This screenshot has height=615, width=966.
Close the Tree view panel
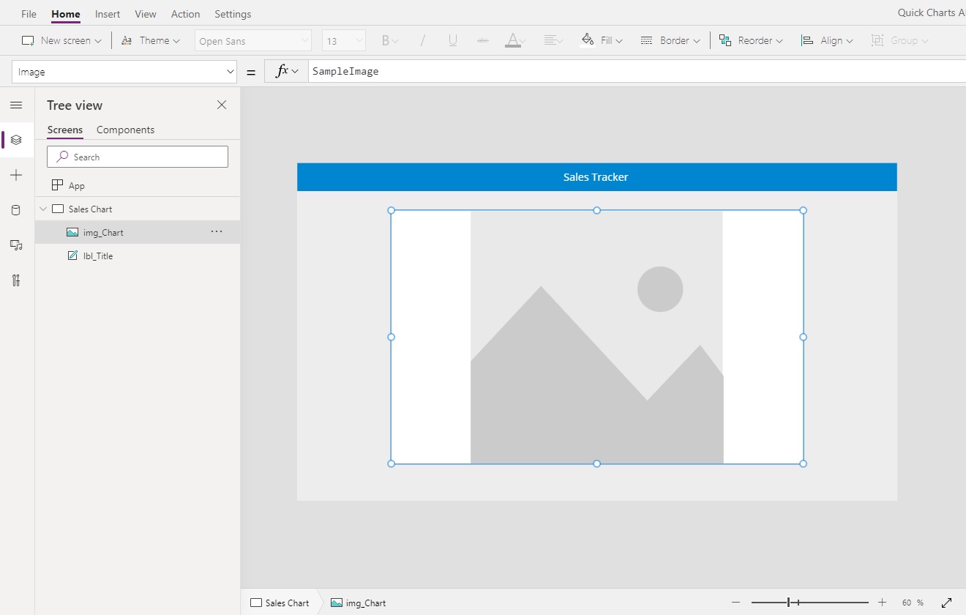pos(222,105)
